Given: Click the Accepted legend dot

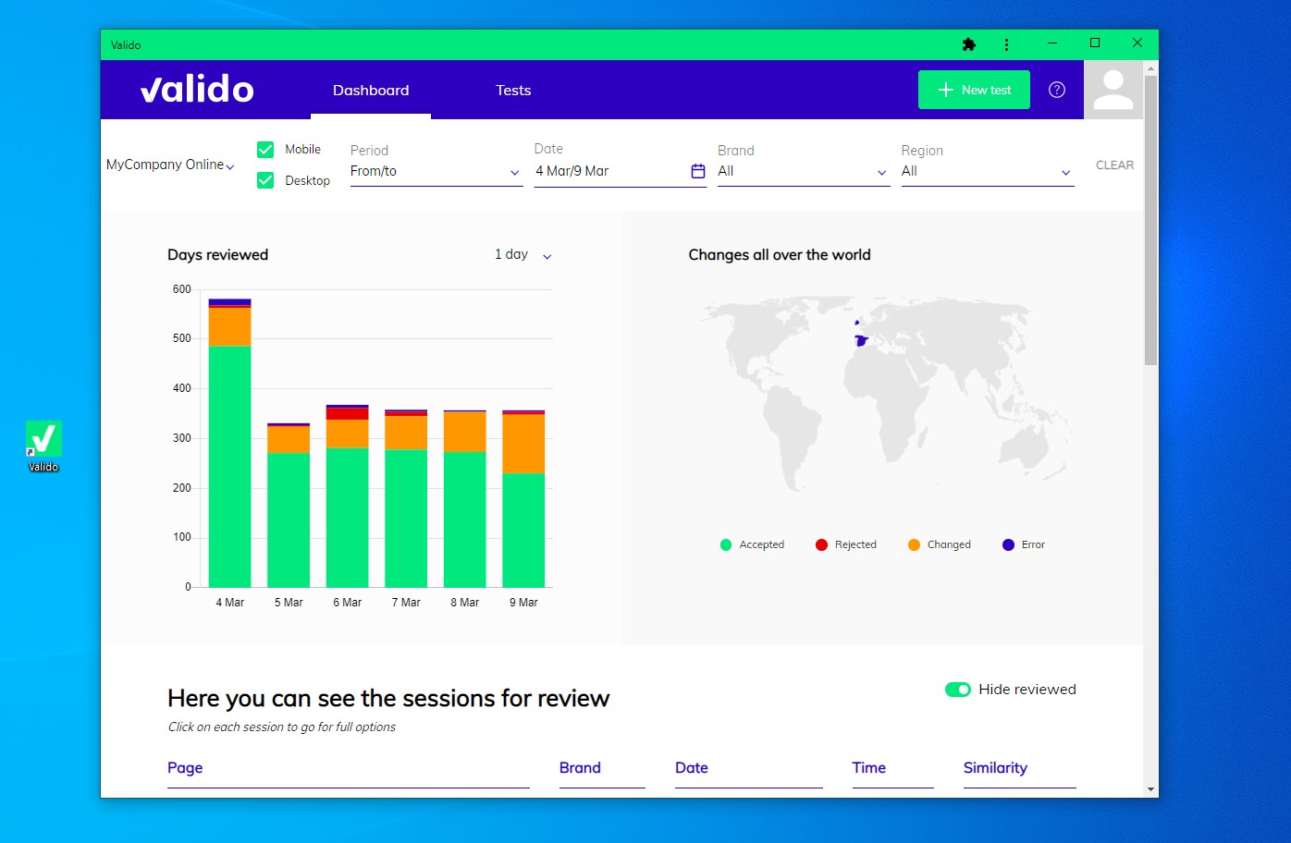Looking at the screenshot, I should pyautogui.click(x=726, y=544).
